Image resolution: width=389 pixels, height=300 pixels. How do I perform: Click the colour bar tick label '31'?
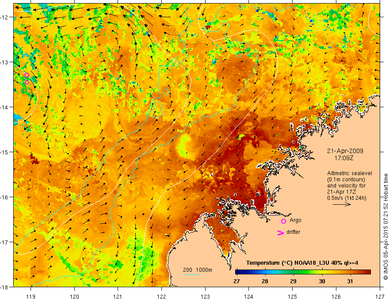click(x=350, y=281)
